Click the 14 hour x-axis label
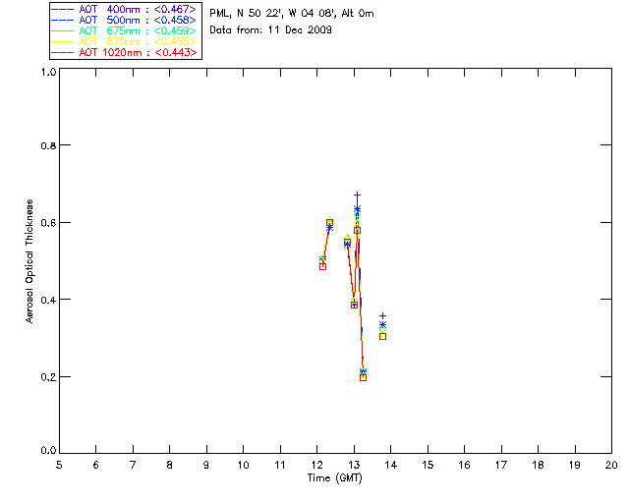629x503 pixels. pos(391,466)
